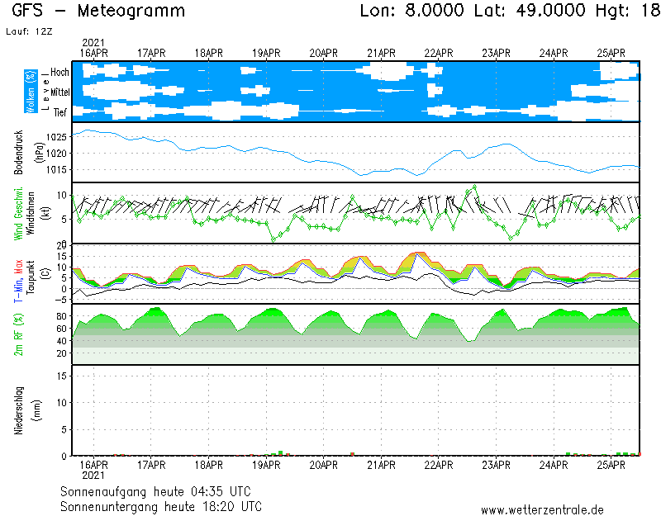This screenshot has width=661, height=516.
Task: Click the green Wind Geschwi. axis label
Action: click(x=18, y=213)
